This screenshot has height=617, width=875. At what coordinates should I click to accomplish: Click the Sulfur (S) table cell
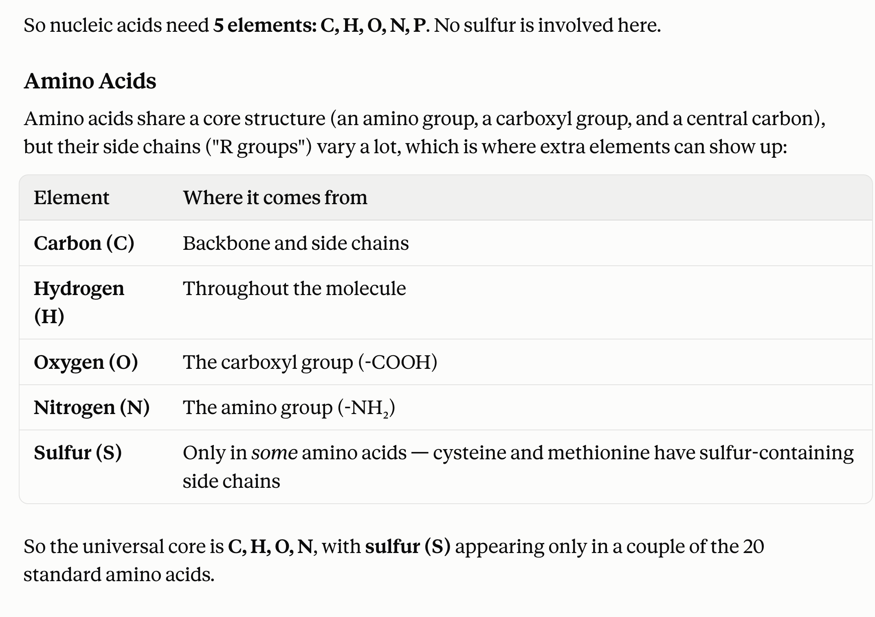[78, 453]
